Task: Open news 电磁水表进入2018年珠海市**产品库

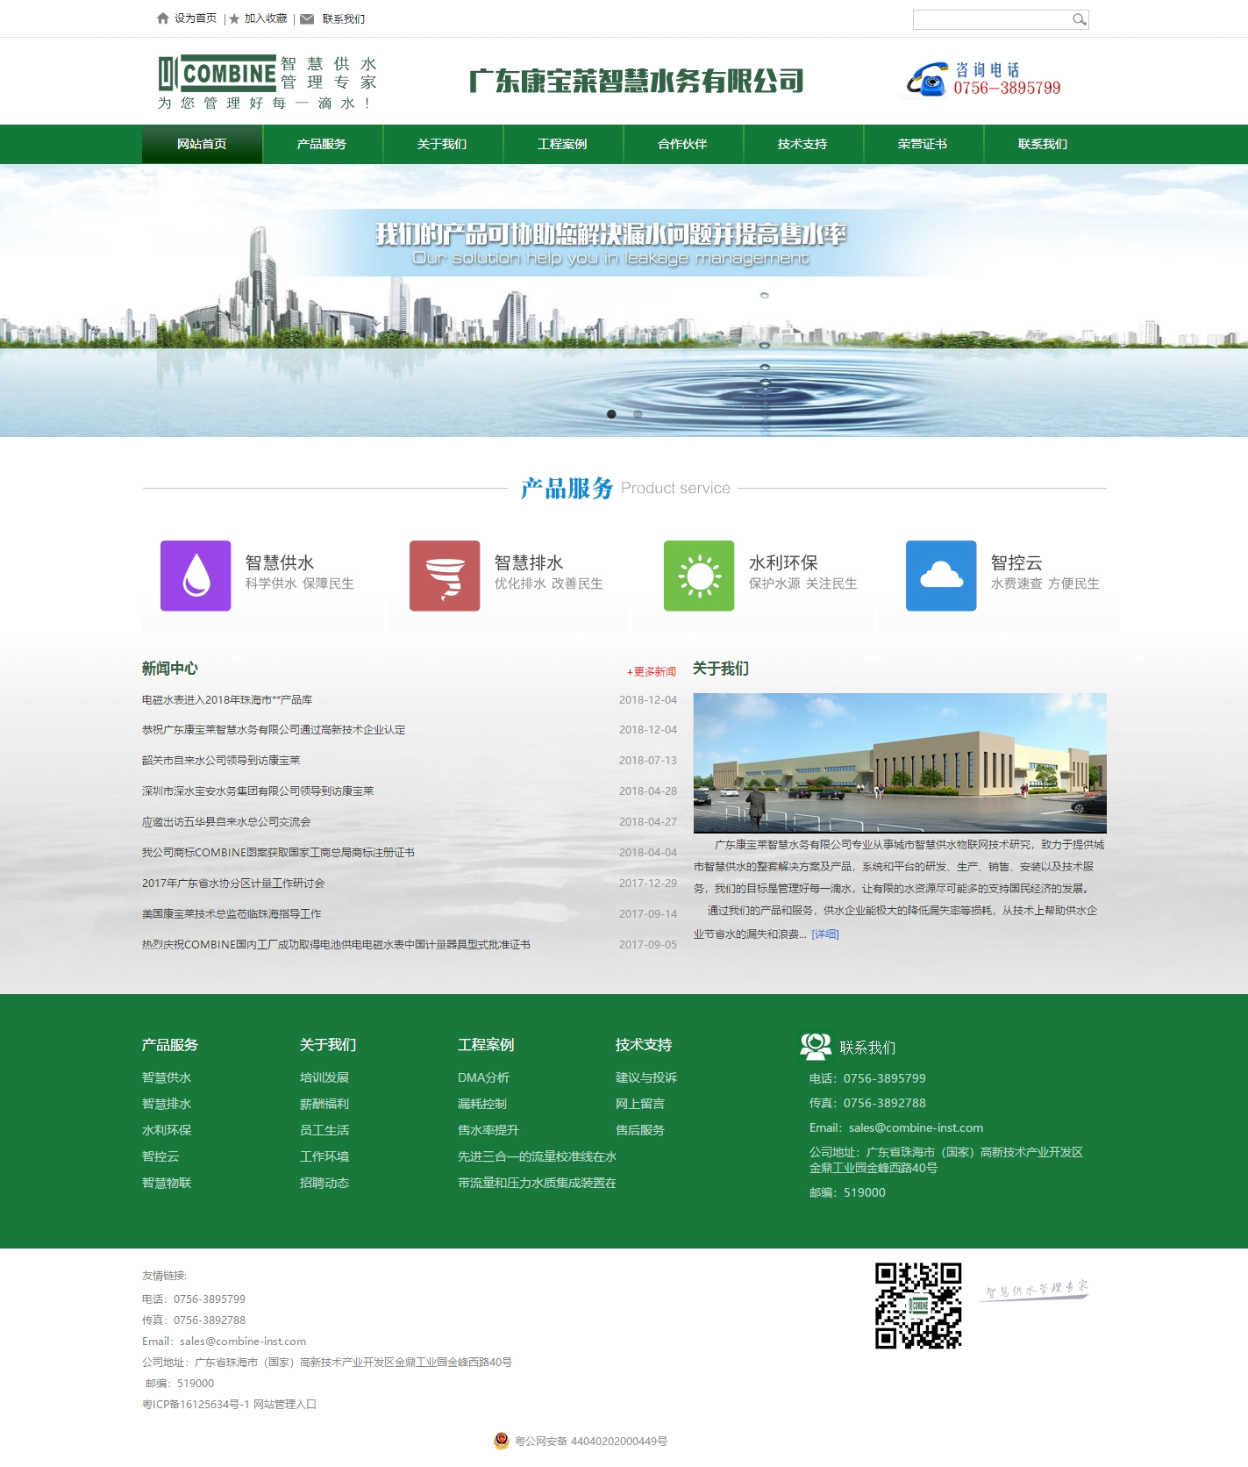Action: click(x=227, y=700)
